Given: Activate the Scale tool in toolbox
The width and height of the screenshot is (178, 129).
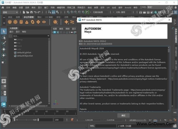Looking at the screenshot, I should coord(4,61).
